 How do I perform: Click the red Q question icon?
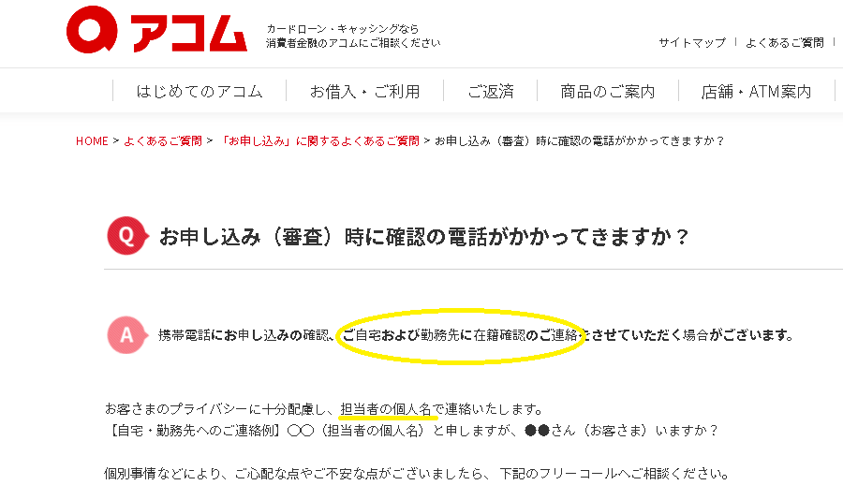[127, 235]
